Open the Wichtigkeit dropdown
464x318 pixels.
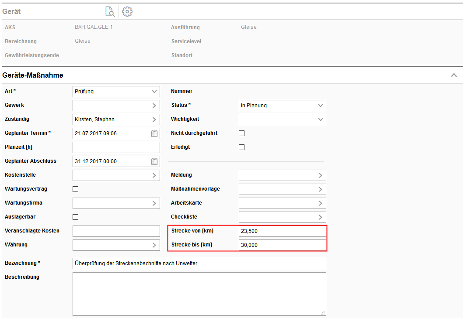coord(282,120)
